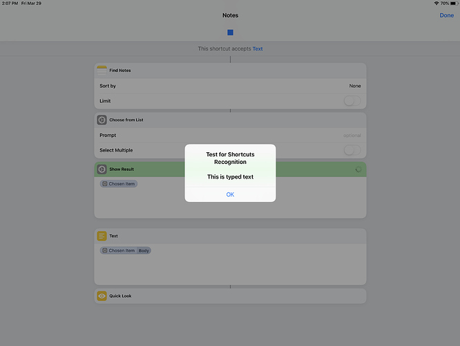Tap 'This is typed text' in the dialog
The image size is (460, 346).
click(x=230, y=176)
